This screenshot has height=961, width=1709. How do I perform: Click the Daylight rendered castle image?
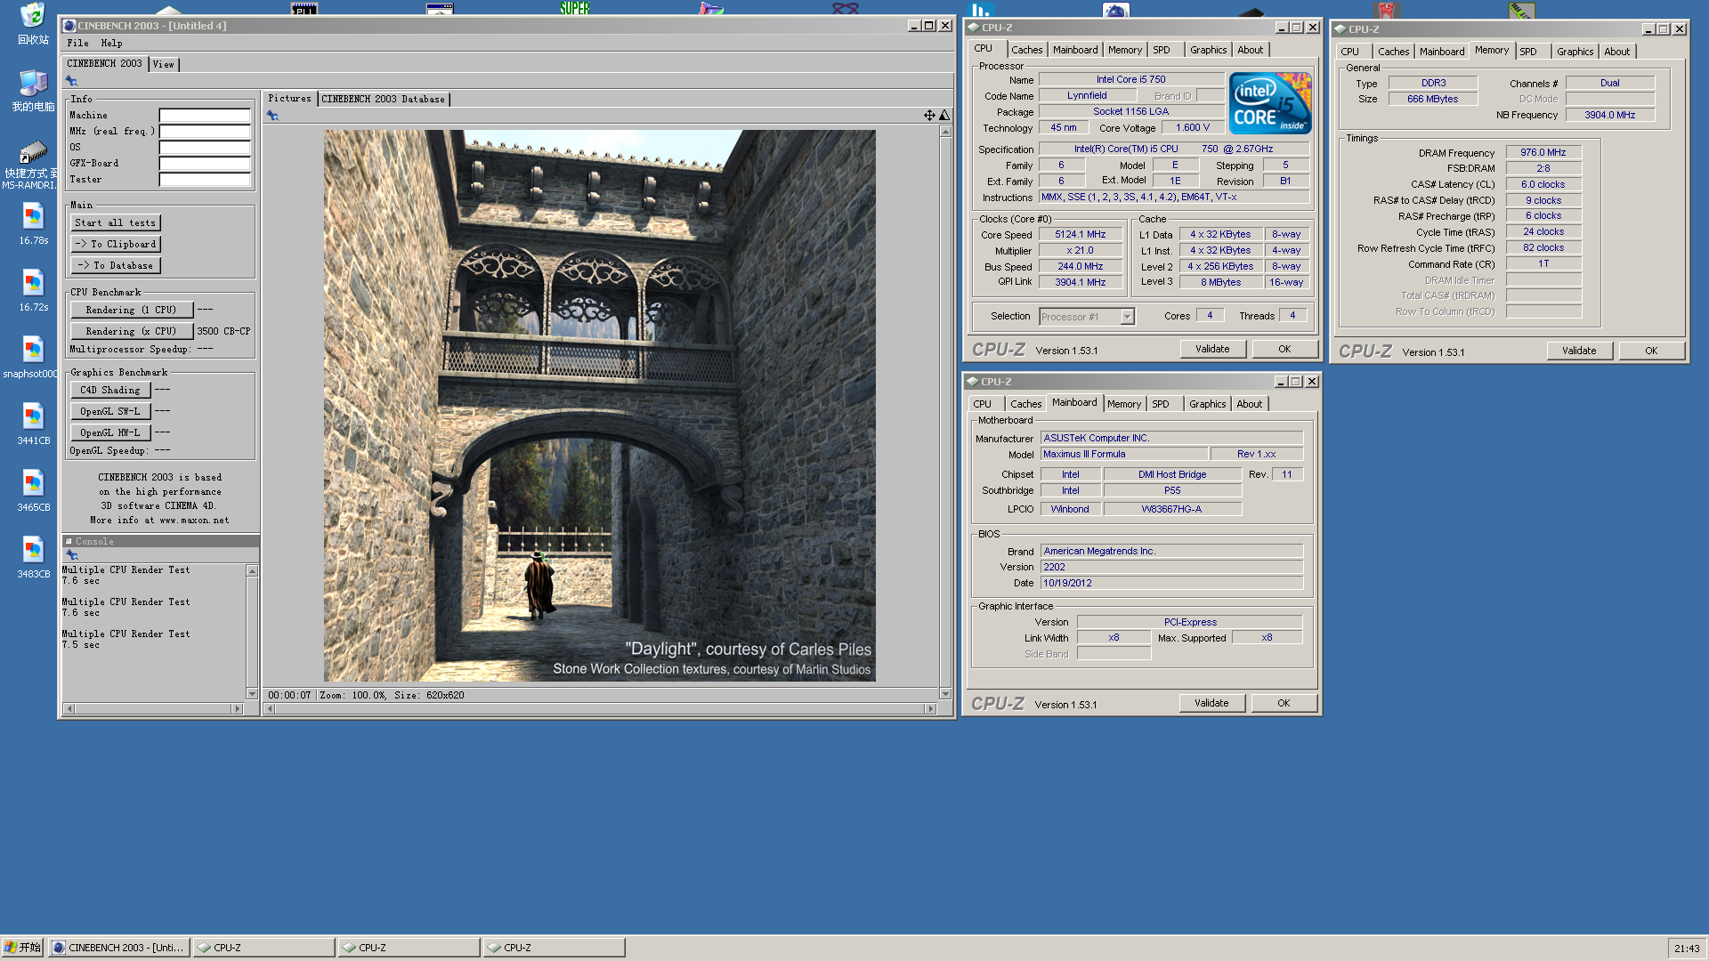pyautogui.click(x=599, y=406)
